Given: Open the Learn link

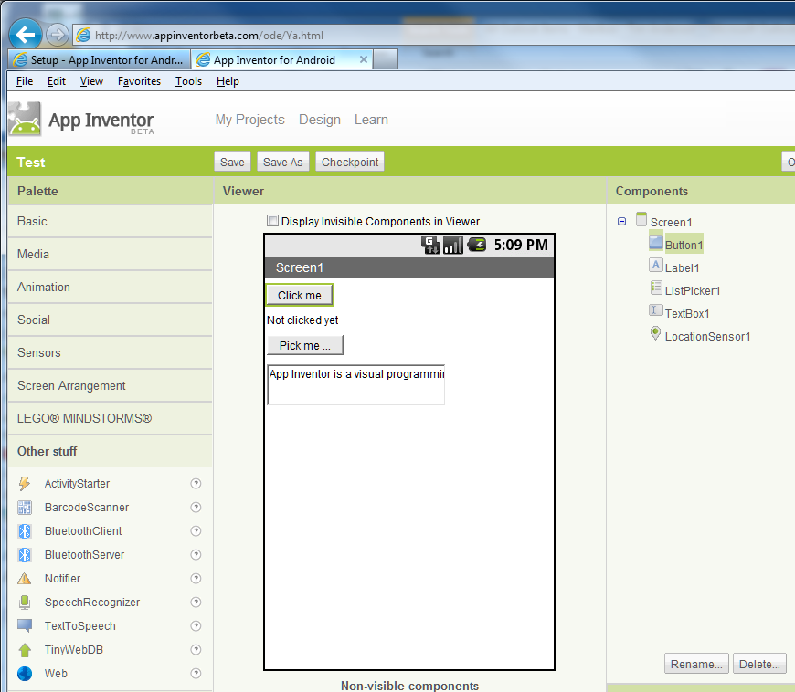Looking at the screenshot, I should pos(371,120).
